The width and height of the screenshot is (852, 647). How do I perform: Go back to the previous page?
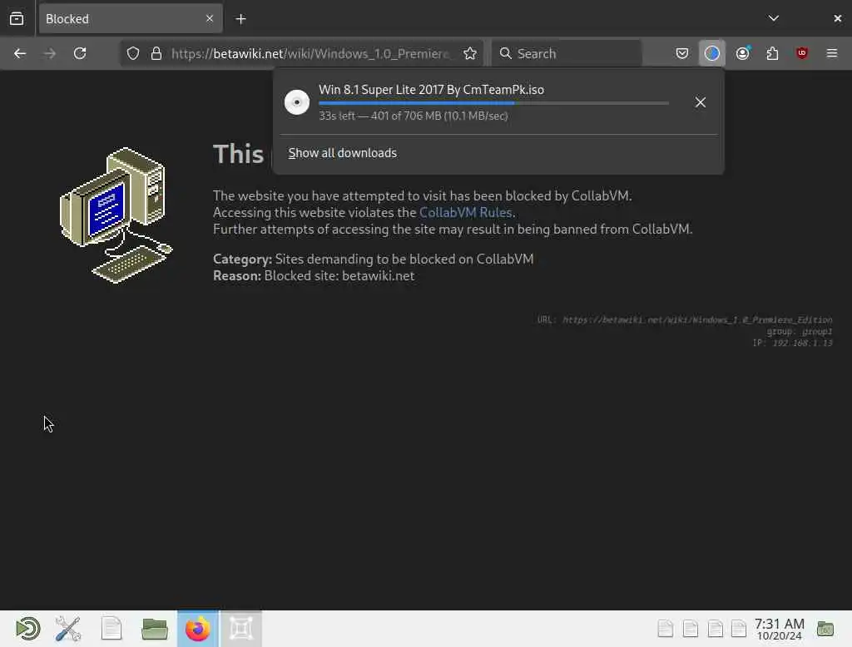pos(20,53)
